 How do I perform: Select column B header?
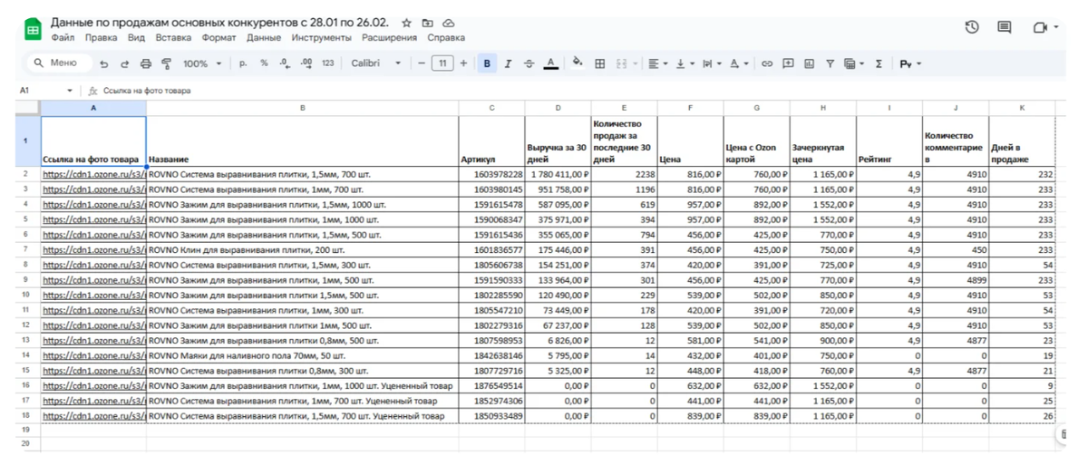[302, 108]
